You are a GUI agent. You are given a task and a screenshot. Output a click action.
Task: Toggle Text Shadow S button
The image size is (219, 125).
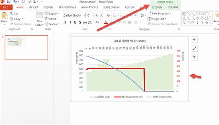tap(80, 22)
